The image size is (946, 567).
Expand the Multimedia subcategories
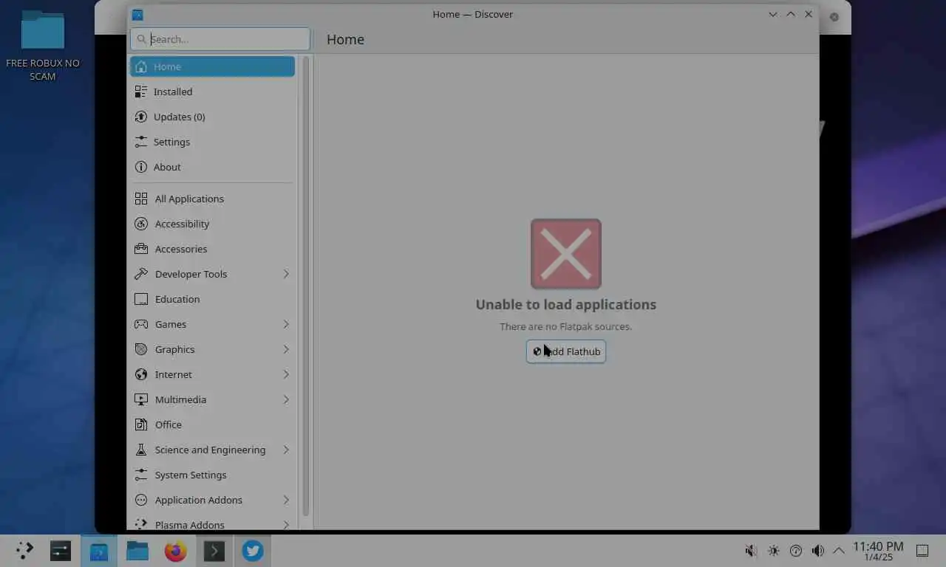(286, 399)
